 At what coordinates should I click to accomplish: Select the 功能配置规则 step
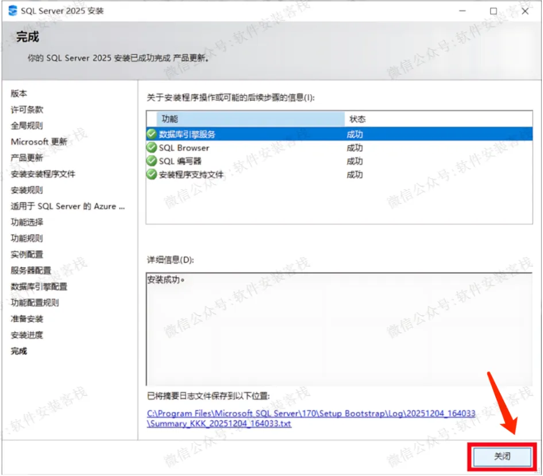tap(34, 303)
